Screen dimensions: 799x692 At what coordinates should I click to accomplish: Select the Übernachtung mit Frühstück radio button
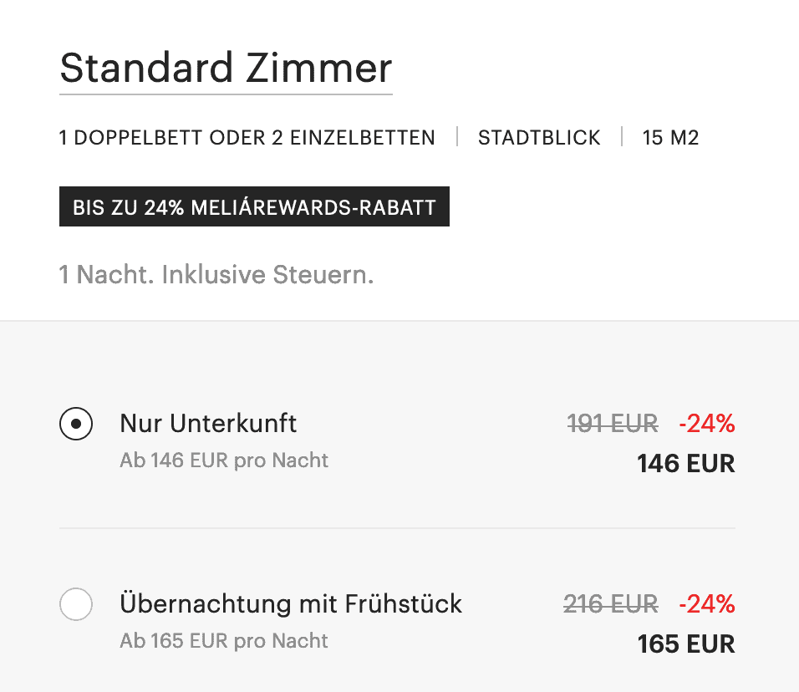point(76,604)
